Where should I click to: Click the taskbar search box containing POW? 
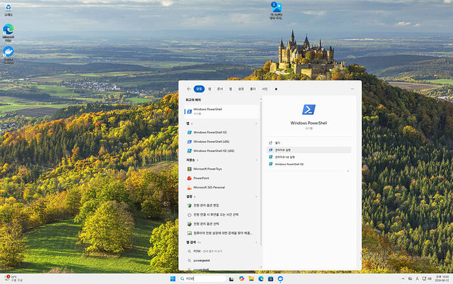tap(203, 279)
